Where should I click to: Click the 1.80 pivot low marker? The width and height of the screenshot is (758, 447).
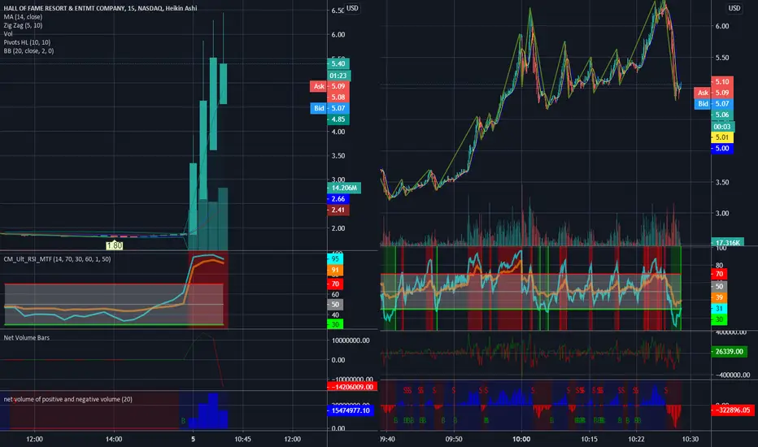point(114,245)
